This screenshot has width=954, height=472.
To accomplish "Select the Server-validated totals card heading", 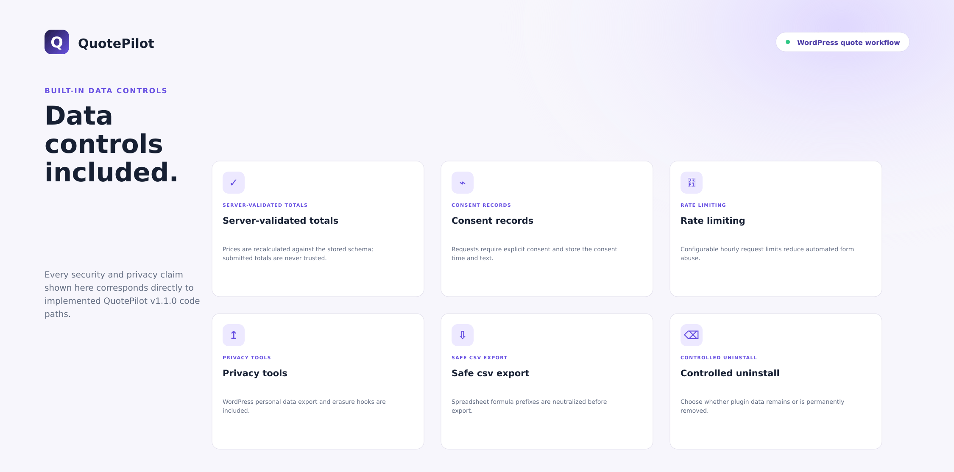I will click(x=280, y=220).
